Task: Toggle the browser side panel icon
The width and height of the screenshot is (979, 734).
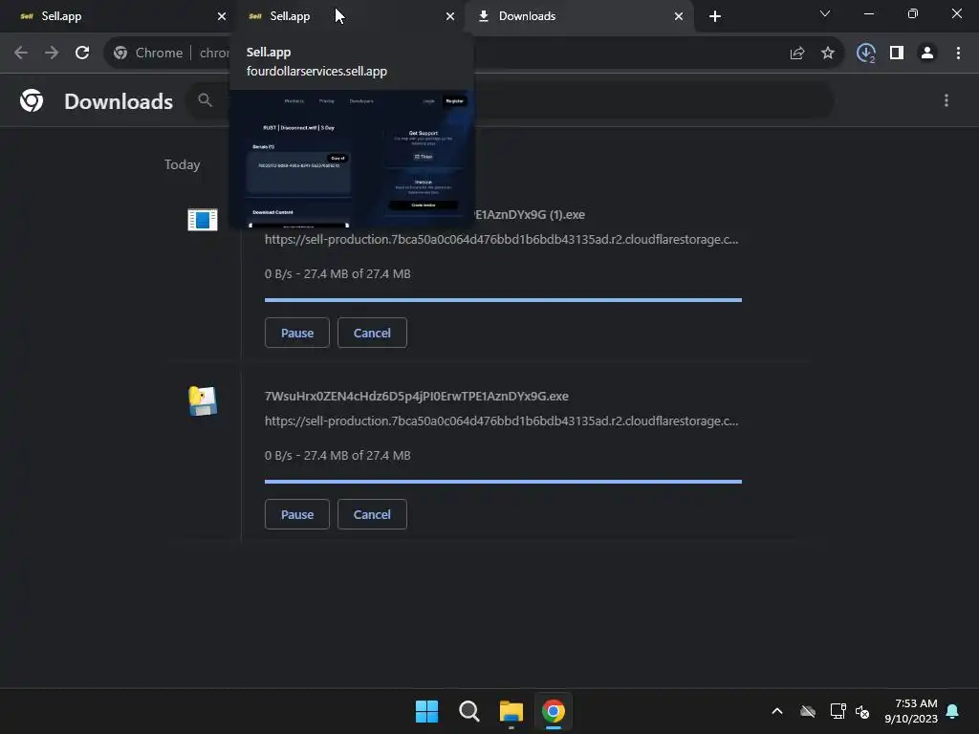Action: click(897, 54)
